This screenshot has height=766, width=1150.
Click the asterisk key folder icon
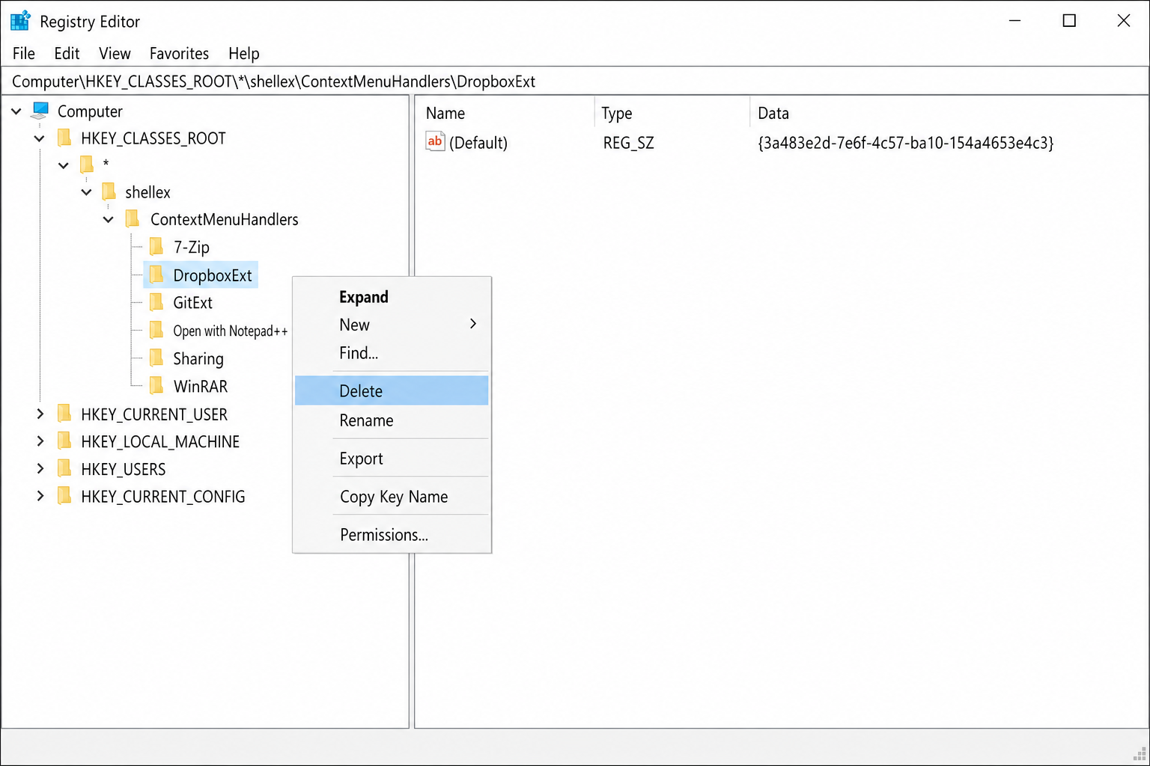click(87, 165)
